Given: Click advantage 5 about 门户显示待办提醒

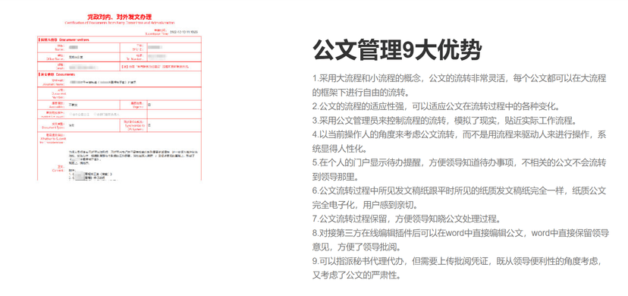Looking at the screenshot, I should pyautogui.click(x=459, y=169).
